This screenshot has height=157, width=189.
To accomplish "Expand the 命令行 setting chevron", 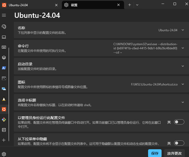I will [x=183, y=48].
